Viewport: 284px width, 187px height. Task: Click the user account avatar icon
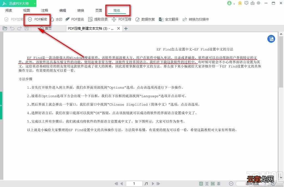click(229, 3)
